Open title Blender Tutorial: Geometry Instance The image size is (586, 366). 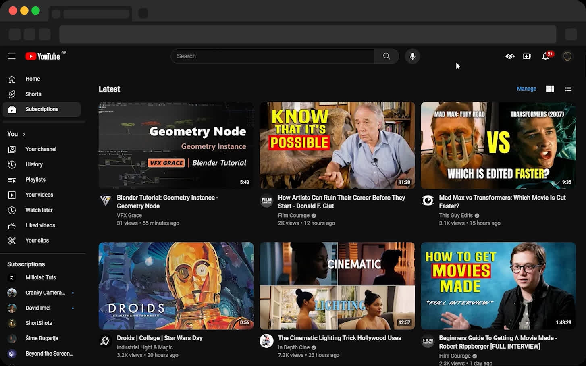[x=168, y=202]
